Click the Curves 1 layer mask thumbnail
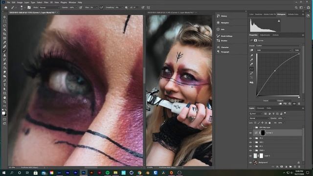Image resolution: width=313 pixels, height=176 pixels. click(263, 132)
